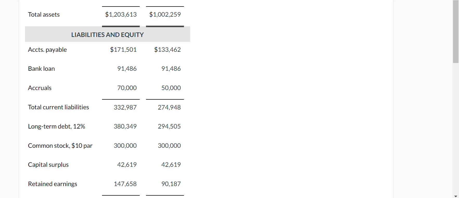This screenshot has height=198, width=459.
Task: Click the $1,002,259 total assets value
Action: (x=165, y=15)
